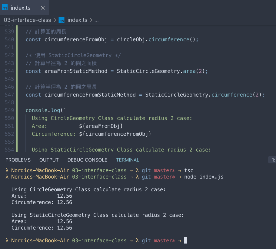Click the TypeScript icon on index.ts tab
This screenshot has height=249, width=276.
(5, 8)
